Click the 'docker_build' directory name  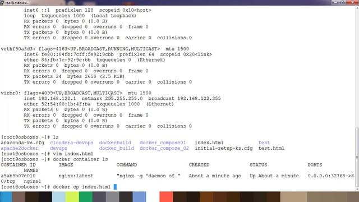[117, 148]
